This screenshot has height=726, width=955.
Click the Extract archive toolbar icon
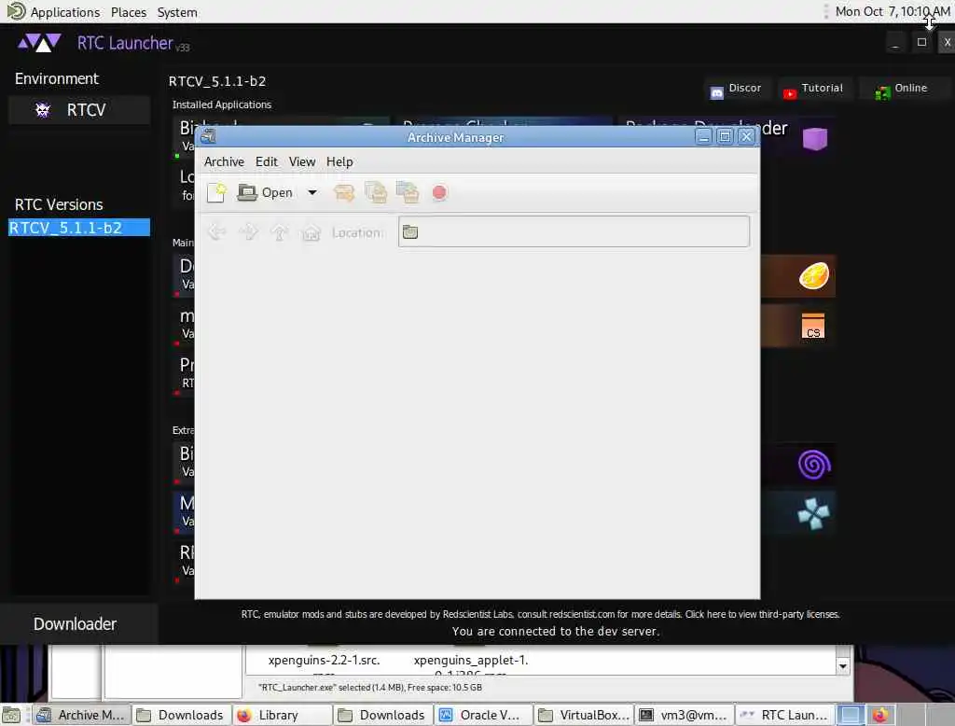point(344,192)
